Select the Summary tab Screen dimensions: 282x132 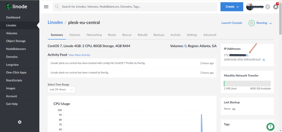coord(57,35)
